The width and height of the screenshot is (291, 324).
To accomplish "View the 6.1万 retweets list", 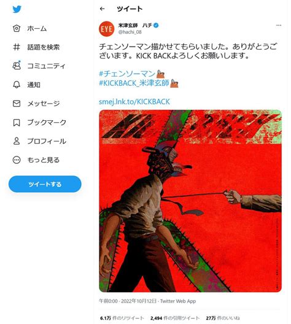I will point(122,318).
